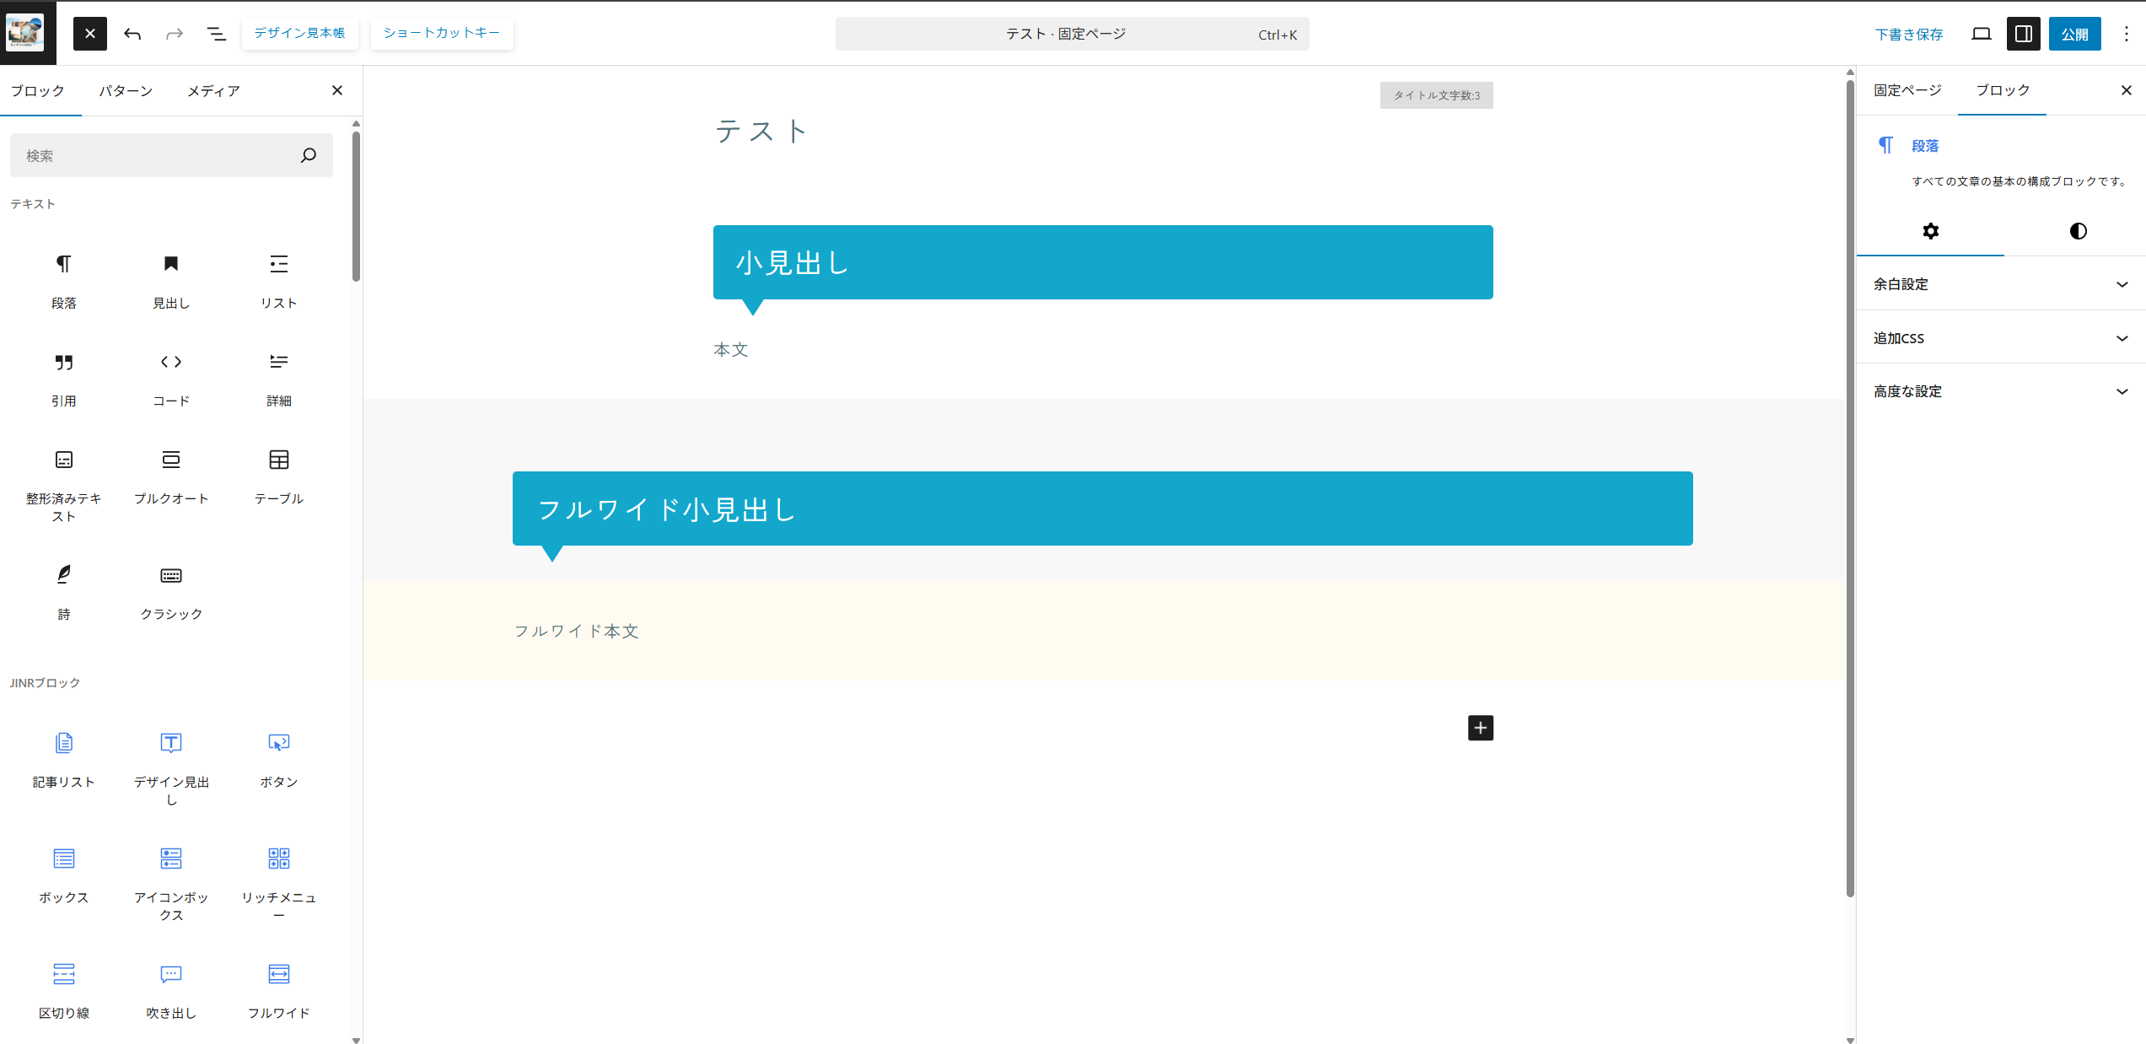The width and height of the screenshot is (2146, 1044).
Task: Click 下書き保存 save draft link
Action: 1909,34
